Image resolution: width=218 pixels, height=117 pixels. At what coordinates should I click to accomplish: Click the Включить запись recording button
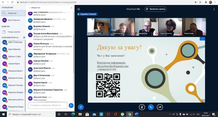point(156,9)
